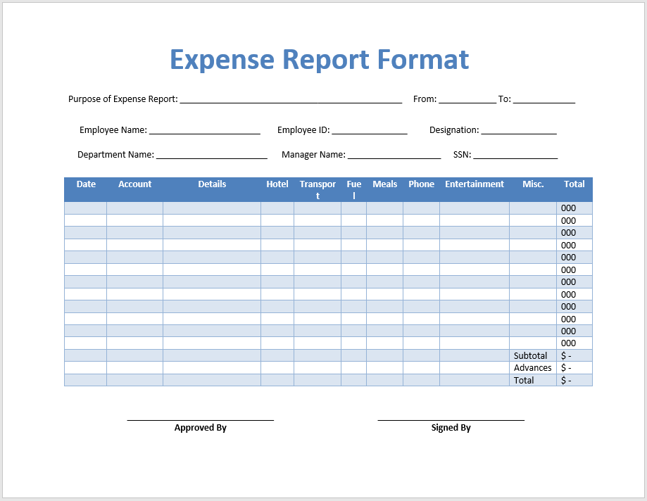
Task: Click the Employee ID entry line
Action: tap(371, 132)
